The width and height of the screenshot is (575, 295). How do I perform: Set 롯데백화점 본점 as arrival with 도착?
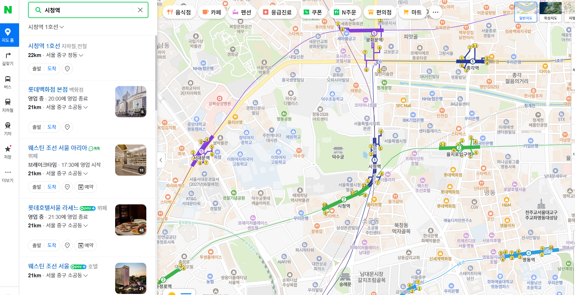pyautogui.click(x=52, y=127)
